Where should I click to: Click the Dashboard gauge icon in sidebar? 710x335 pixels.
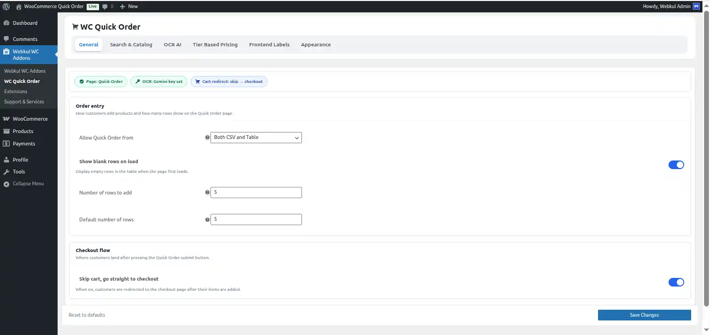pos(6,23)
